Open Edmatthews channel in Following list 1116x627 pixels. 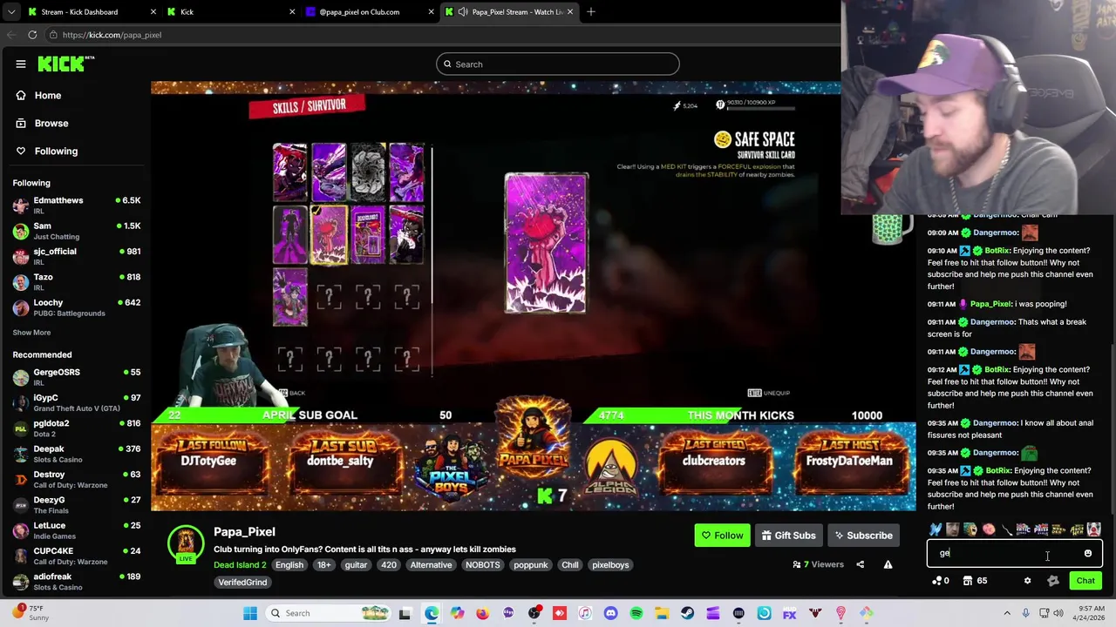coord(77,206)
